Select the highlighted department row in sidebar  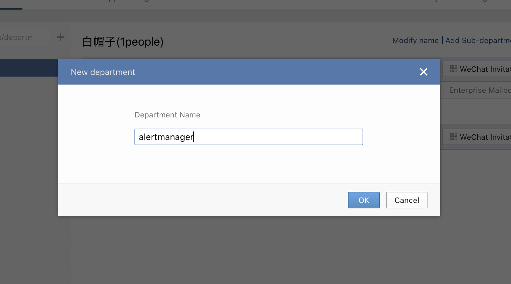pos(29,68)
